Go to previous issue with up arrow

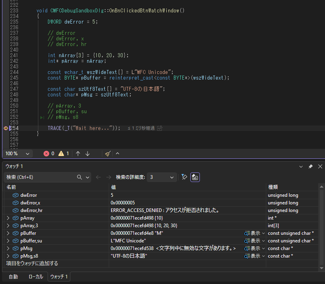pyautogui.click(x=78, y=154)
